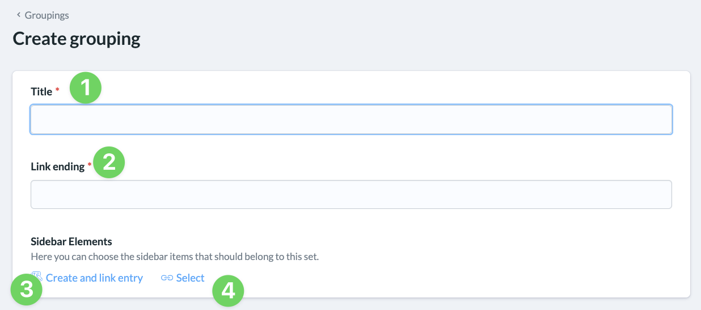701x310 pixels.
Task: Click the sidebar items description text
Action: point(175,257)
